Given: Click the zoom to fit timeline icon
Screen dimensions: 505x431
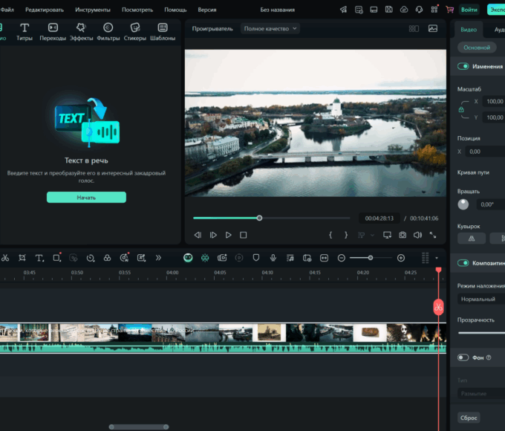Looking at the screenshot, I should click(324, 258).
